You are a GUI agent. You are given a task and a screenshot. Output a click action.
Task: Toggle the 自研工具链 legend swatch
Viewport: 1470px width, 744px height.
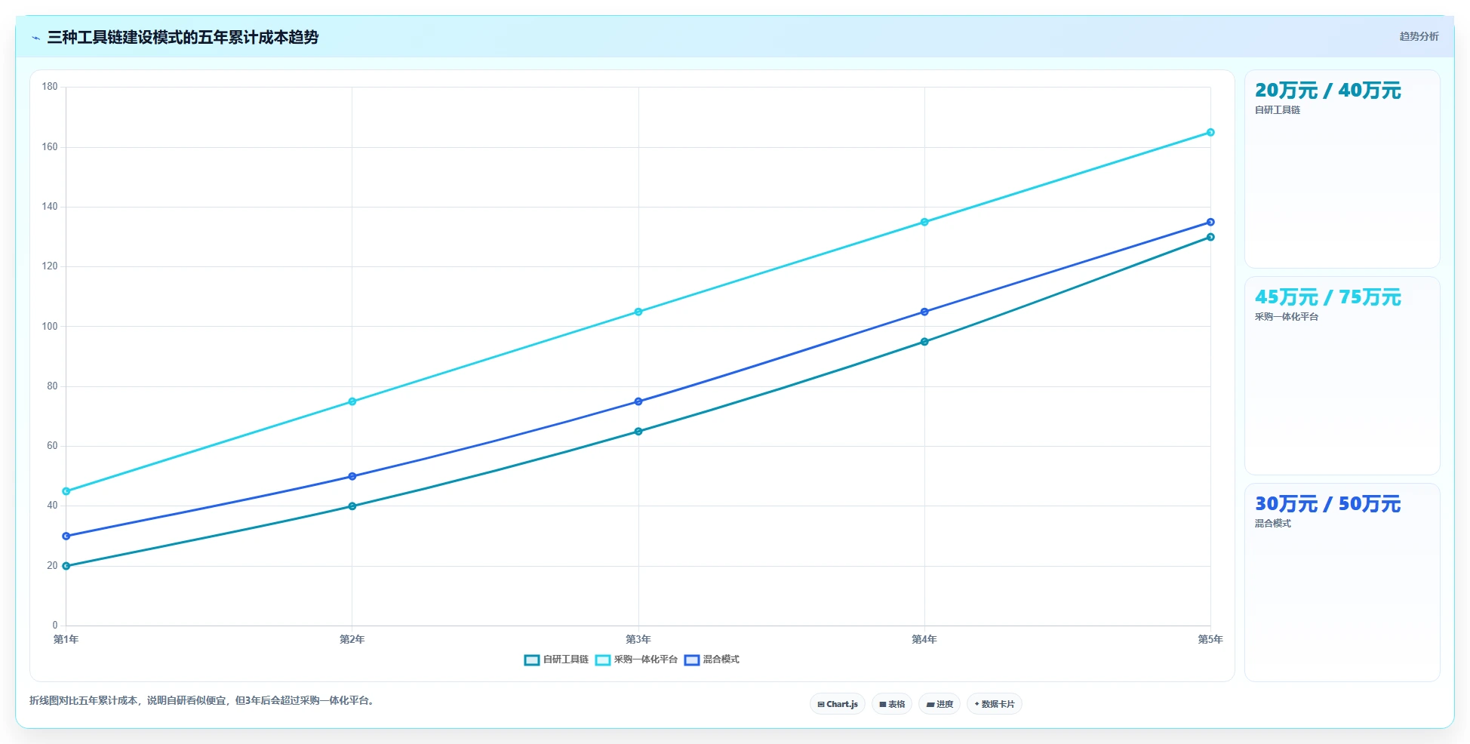coord(532,660)
